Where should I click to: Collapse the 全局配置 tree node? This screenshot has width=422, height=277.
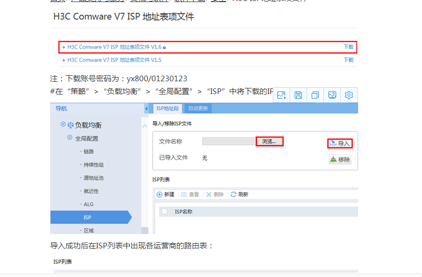[69, 137]
